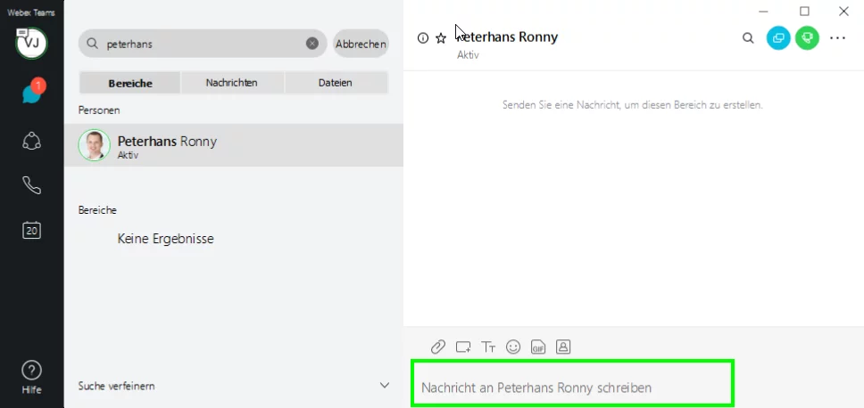Click the green activity button in the header
This screenshot has width=864, height=408.
coord(807,38)
